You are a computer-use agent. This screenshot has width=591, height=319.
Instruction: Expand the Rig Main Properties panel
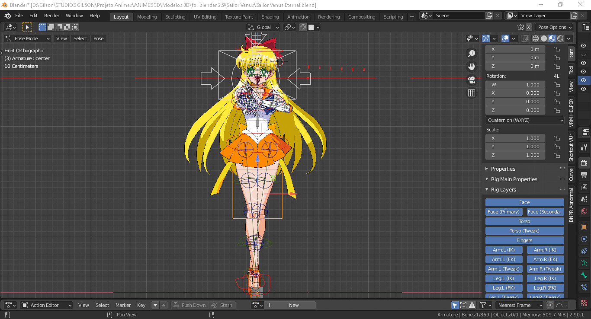(514, 179)
